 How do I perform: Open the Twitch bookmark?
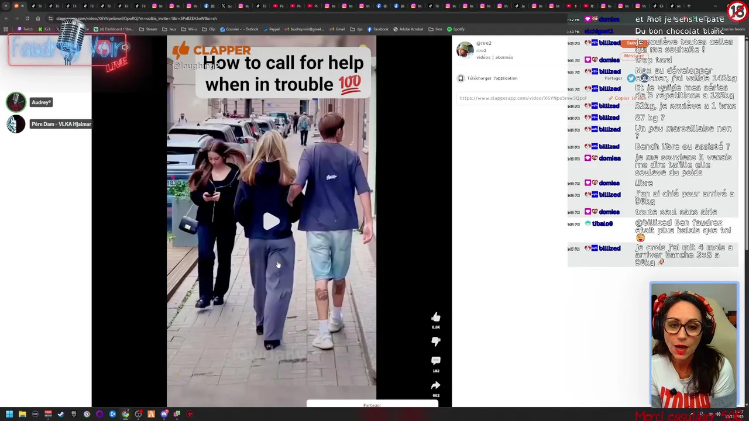point(25,29)
